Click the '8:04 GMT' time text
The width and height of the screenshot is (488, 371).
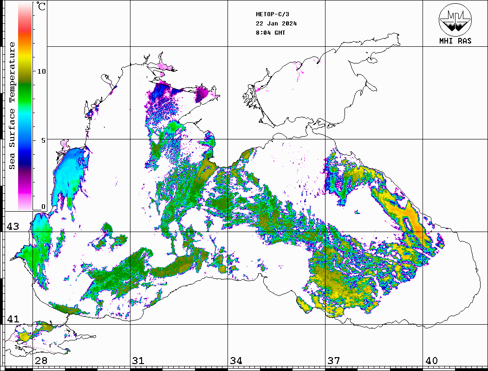pyautogui.click(x=270, y=33)
